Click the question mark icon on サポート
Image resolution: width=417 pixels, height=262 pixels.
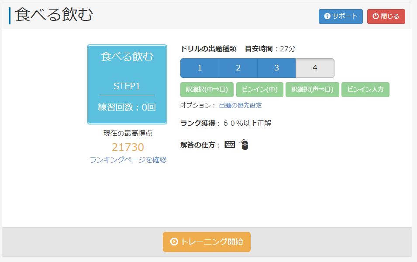click(x=327, y=17)
